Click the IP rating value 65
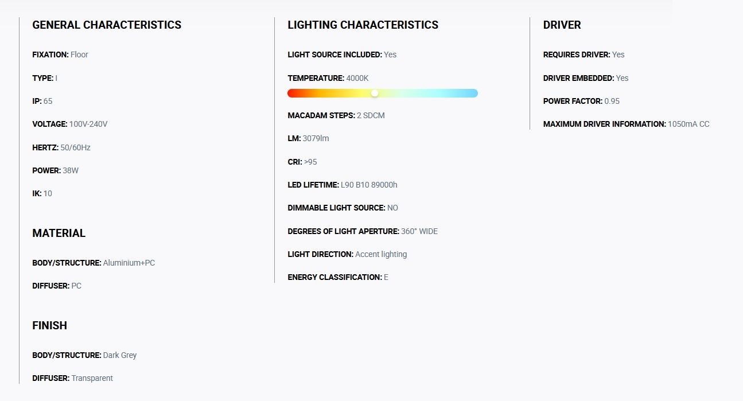 point(48,101)
